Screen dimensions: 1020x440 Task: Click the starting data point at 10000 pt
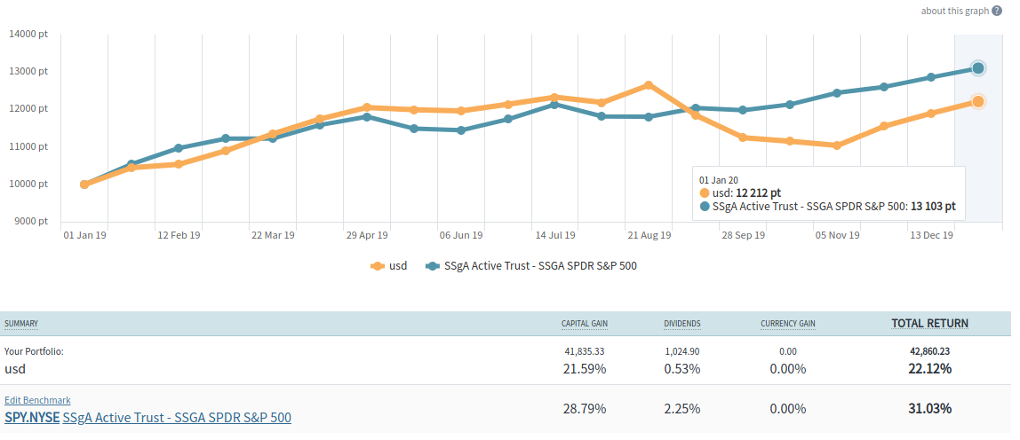click(84, 185)
